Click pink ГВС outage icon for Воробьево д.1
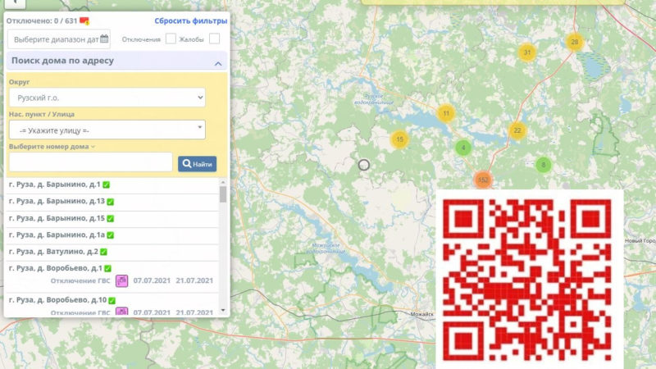Image resolution: width=656 pixels, height=369 pixels. point(122,281)
